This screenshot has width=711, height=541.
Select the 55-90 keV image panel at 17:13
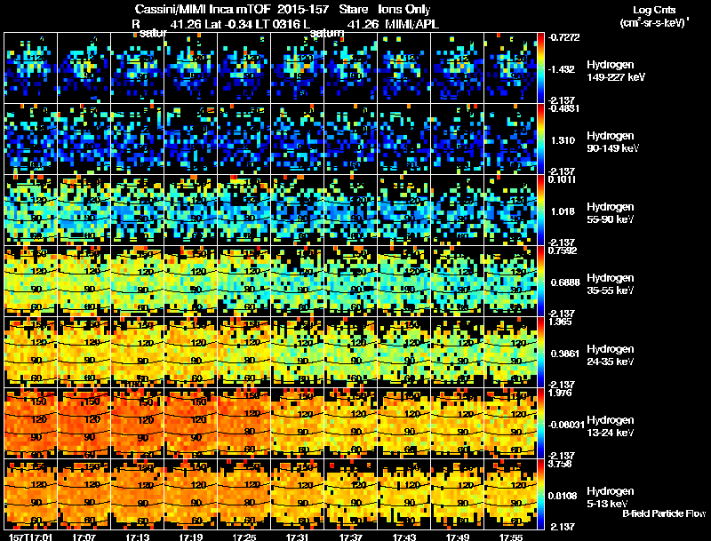pyautogui.click(x=138, y=210)
